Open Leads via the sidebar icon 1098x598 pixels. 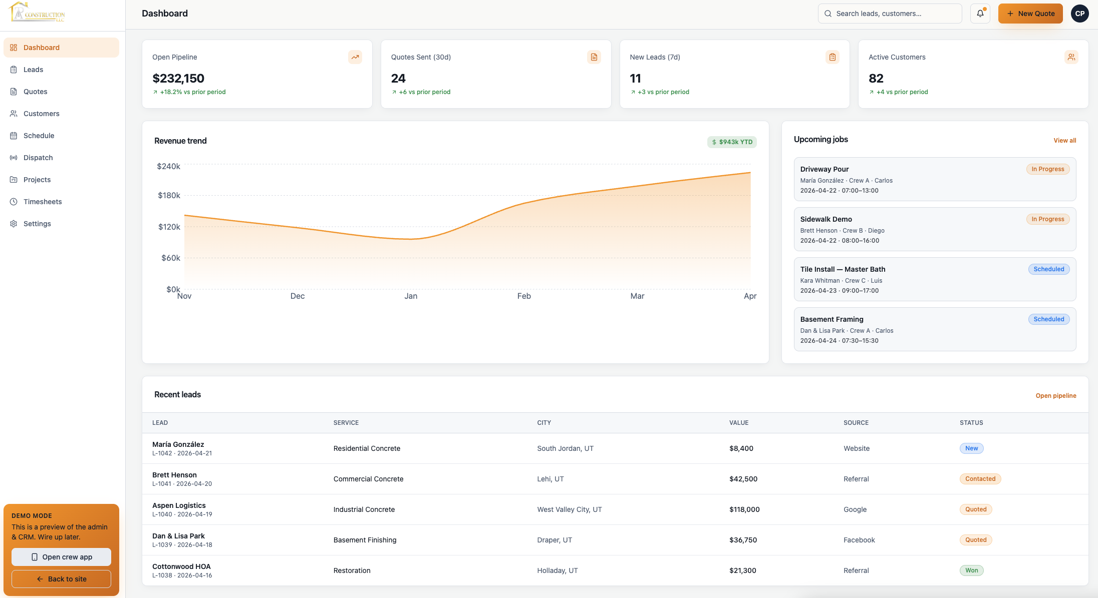[14, 70]
